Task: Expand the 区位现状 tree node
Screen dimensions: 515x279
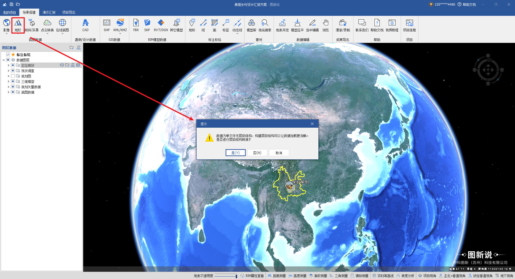Action: coord(8,65)
